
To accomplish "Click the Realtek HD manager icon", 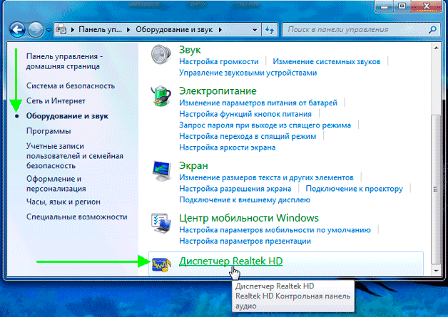I will 161,265.
